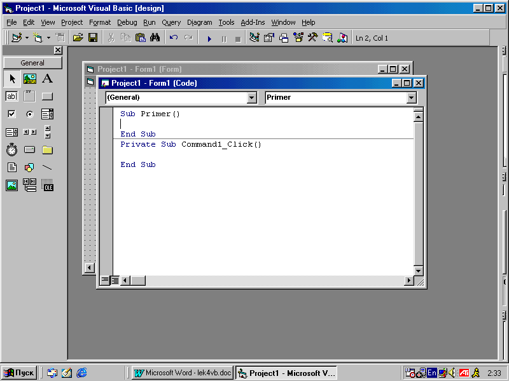This screenshot has height=381, width=509.
Task: Select the vertical scrollbar control tool
Action: click(x=47, y=132)
